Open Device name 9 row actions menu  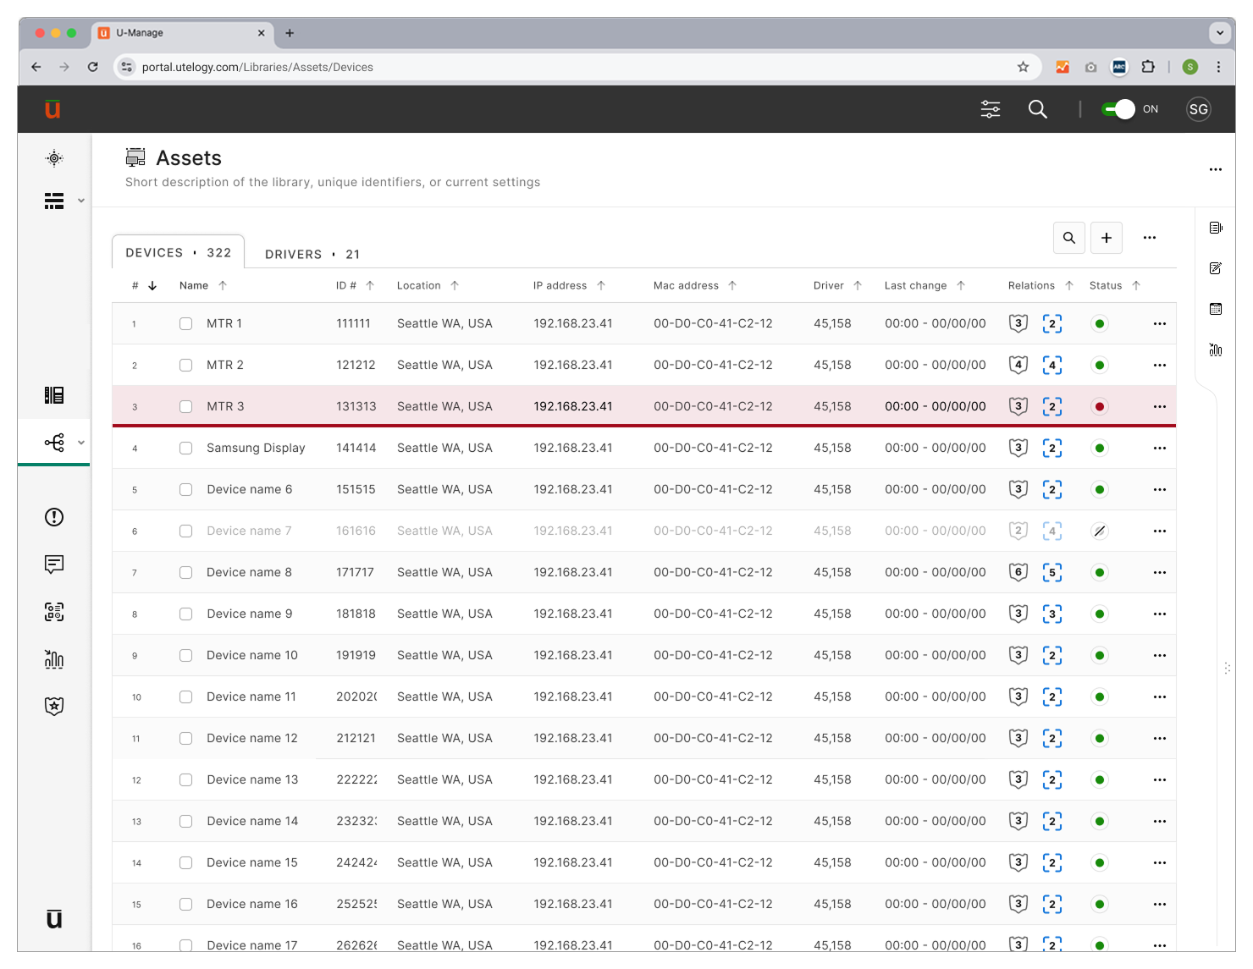1159,614
